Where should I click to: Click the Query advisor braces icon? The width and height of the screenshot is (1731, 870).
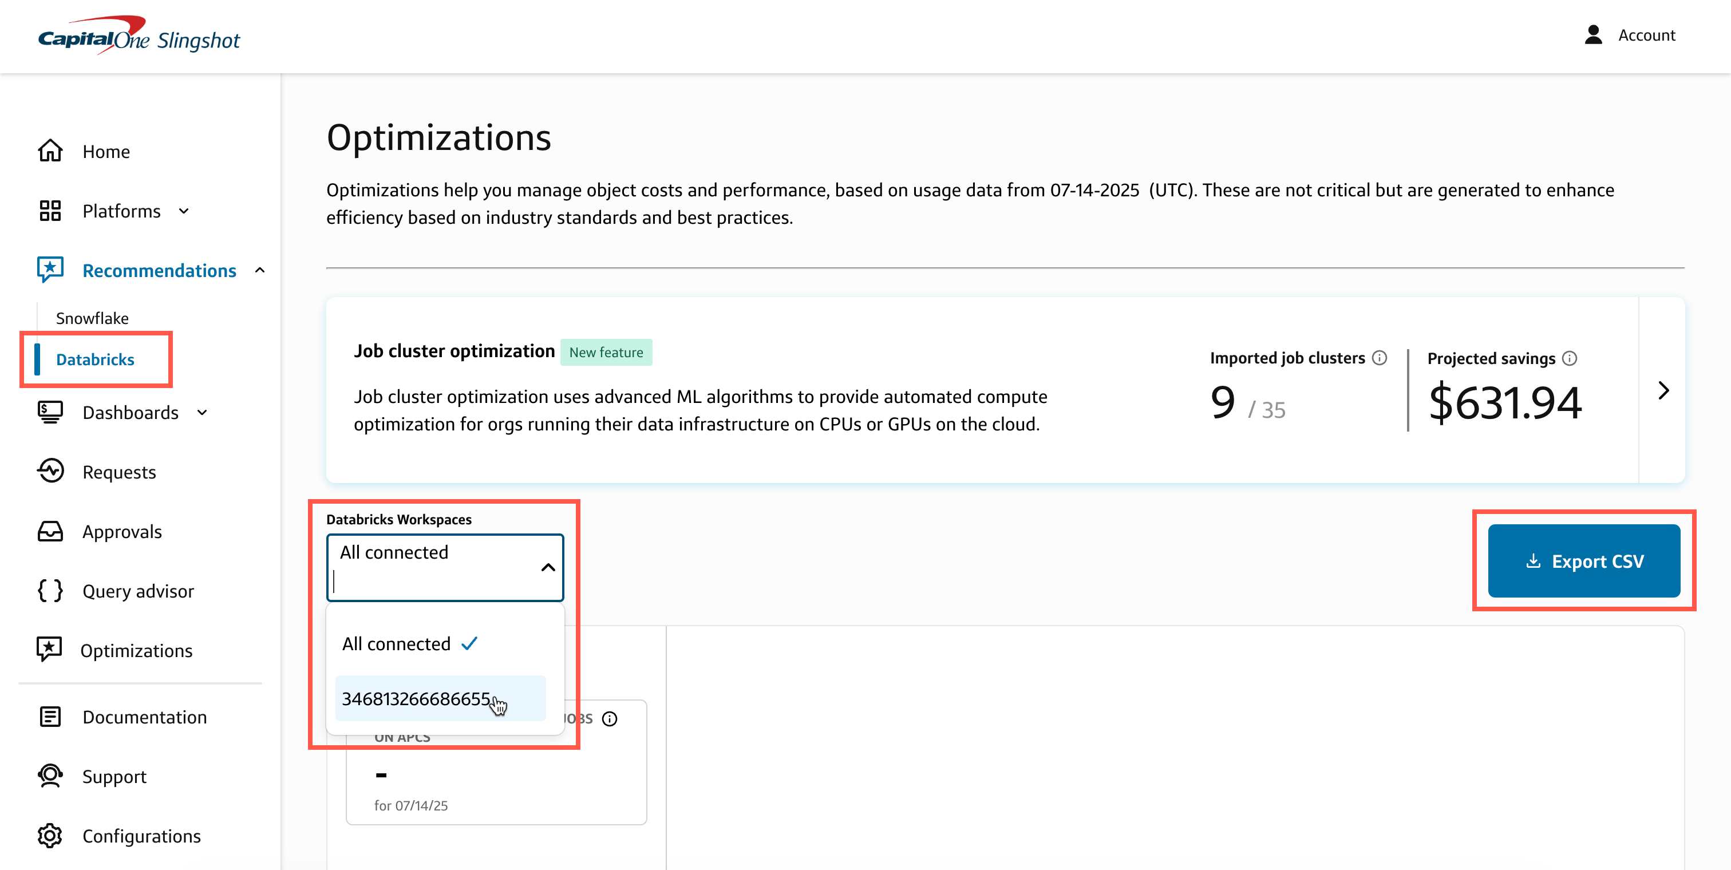[50, 591]
